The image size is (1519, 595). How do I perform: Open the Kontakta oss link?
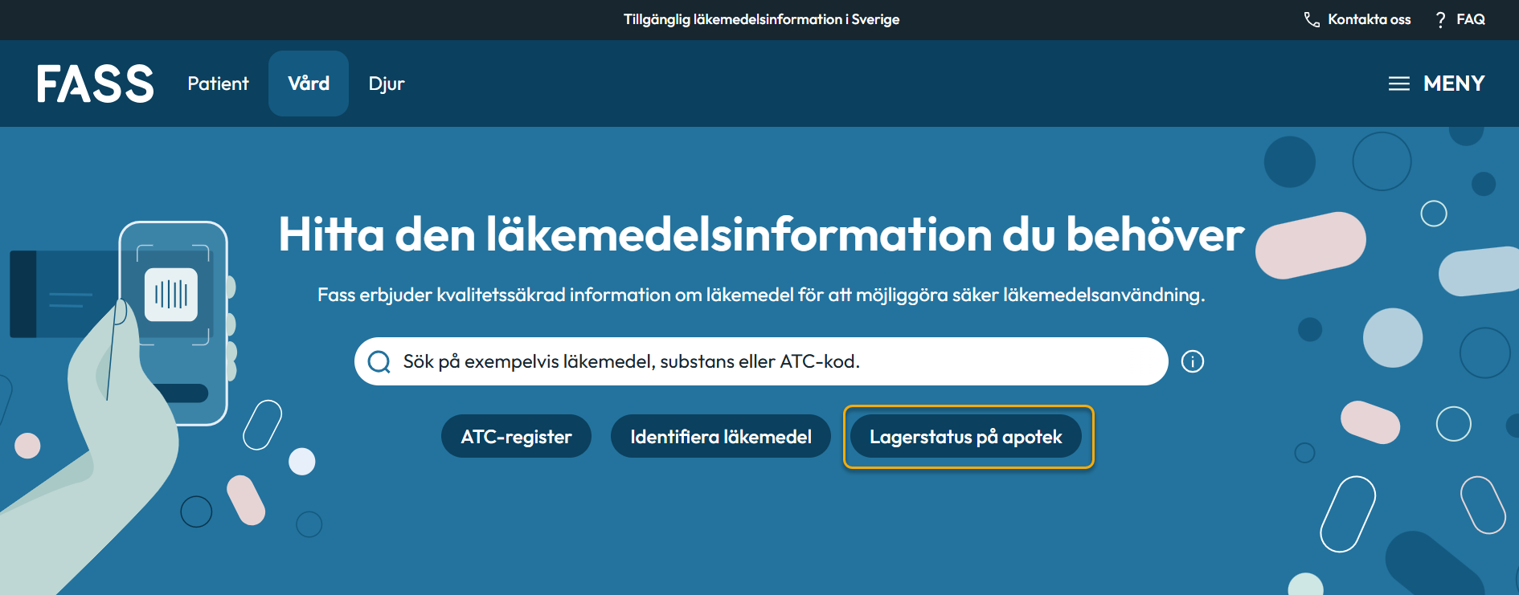[x=1369, y=19]
